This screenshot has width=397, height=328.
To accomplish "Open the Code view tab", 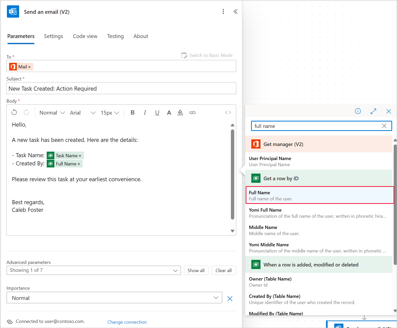I will (85, 36).
